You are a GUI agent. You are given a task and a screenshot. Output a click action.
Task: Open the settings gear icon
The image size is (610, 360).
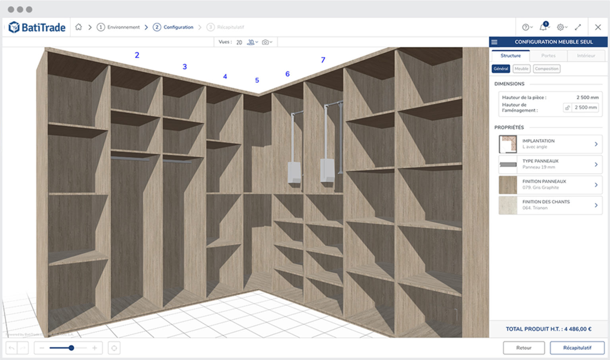click(x=561, y=27)
